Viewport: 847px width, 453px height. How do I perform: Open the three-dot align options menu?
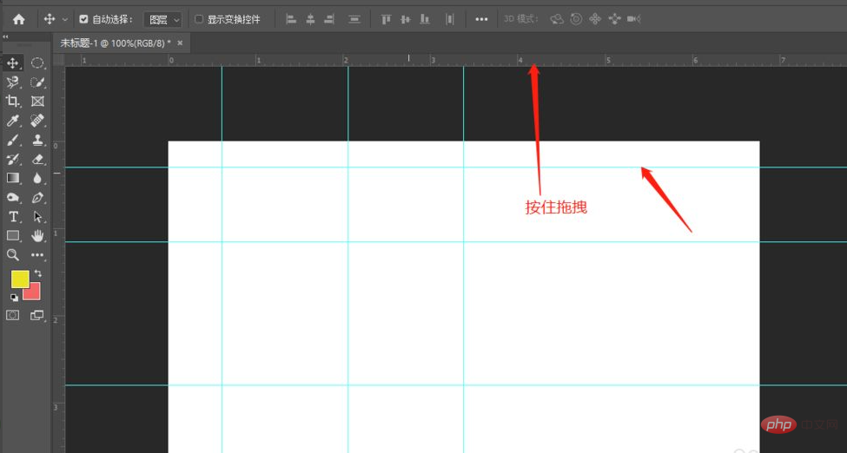pyautogui.click(x=481, y=19)
